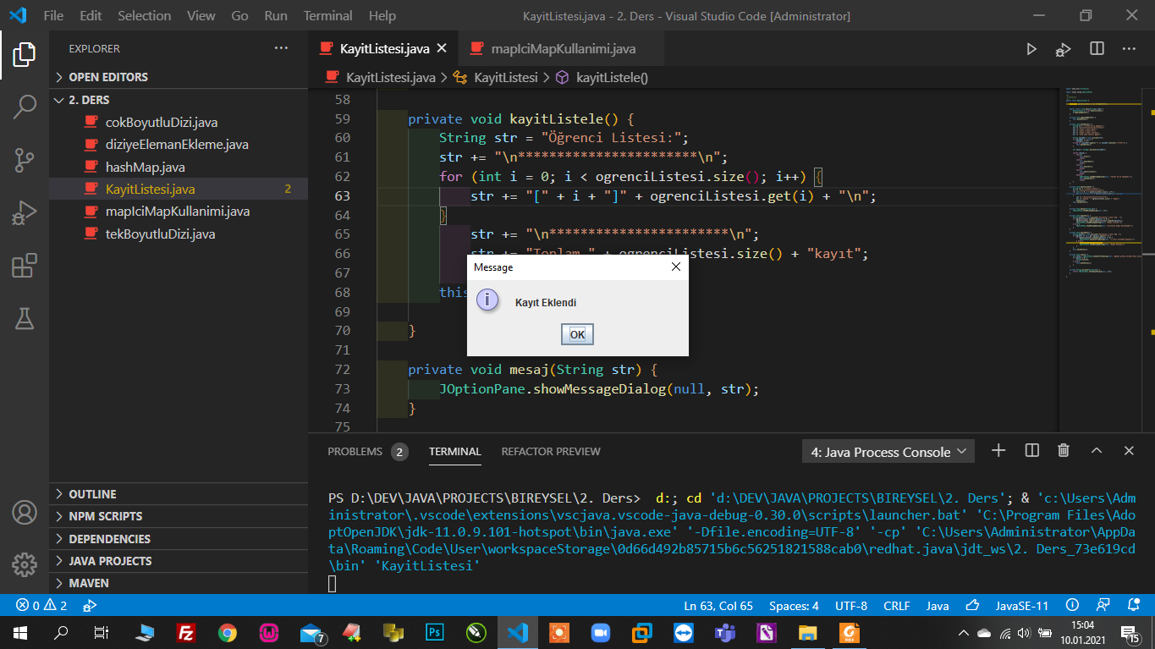The image size is (1155, 649).
Task: Expand the JAVA PROJECTS section
Action: pyautogui.click(x=110, y=561)
